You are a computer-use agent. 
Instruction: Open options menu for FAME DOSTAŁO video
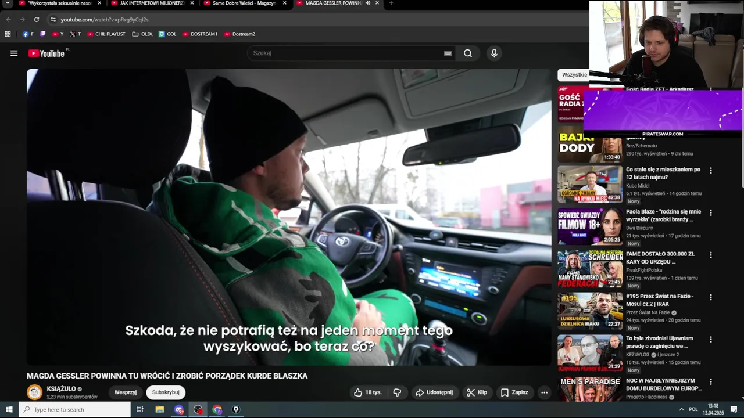(710, 255)
